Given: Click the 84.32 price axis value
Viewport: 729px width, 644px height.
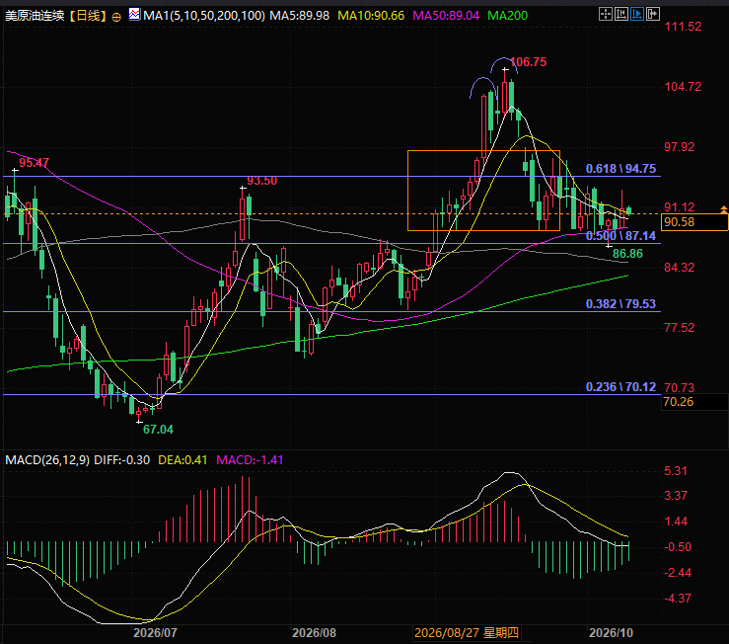Looking at the screenshot, I should [x=680, y=268].
